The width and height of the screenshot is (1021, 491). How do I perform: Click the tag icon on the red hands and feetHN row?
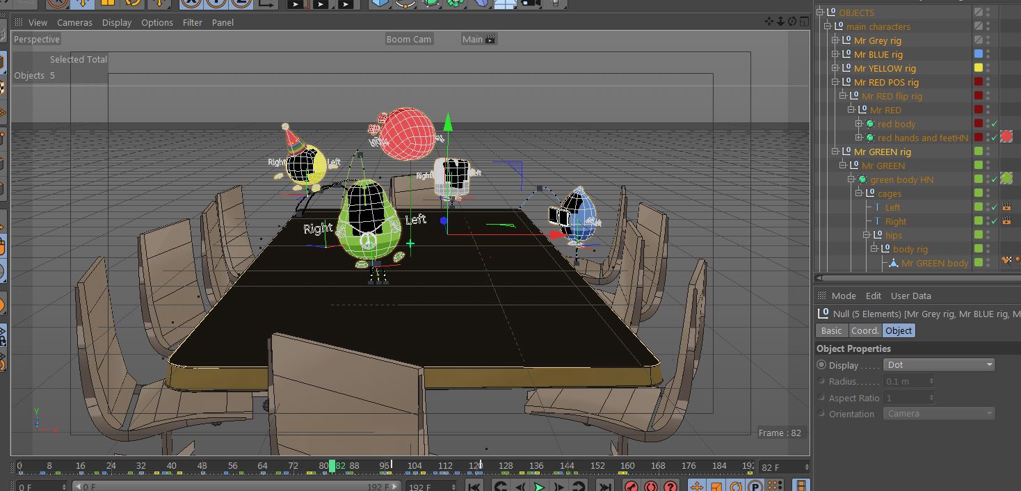1006,138
